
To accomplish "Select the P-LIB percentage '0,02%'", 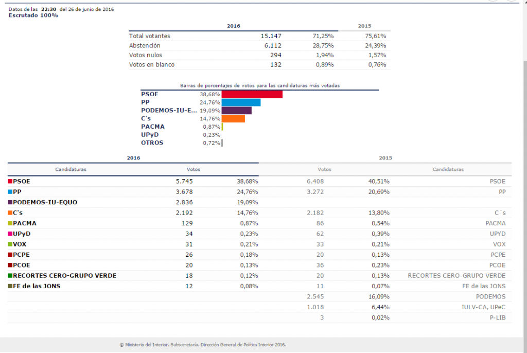I will tap(380, 317).
